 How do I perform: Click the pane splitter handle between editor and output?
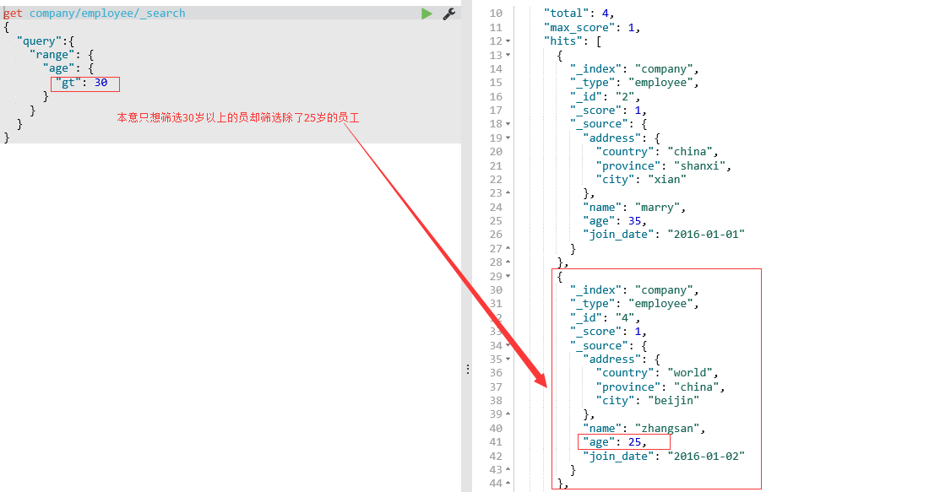pyautogui.click(x=468, y=369)
